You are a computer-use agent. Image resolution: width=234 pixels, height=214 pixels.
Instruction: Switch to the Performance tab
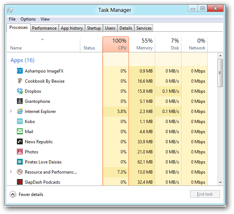[x=44, y=28]
